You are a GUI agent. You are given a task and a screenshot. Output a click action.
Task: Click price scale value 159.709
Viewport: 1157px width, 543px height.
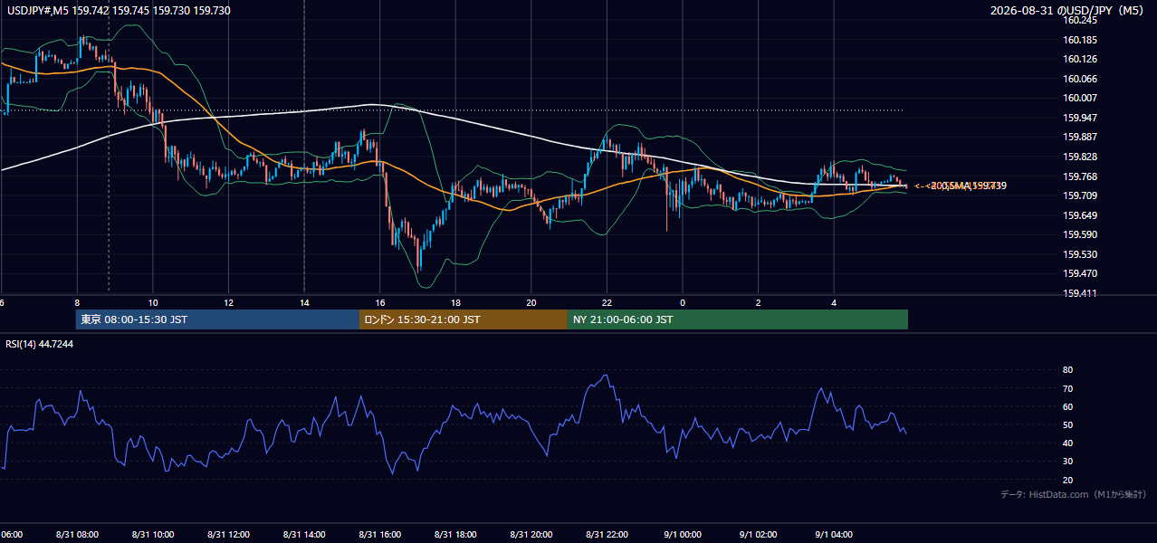point(1081,195)
